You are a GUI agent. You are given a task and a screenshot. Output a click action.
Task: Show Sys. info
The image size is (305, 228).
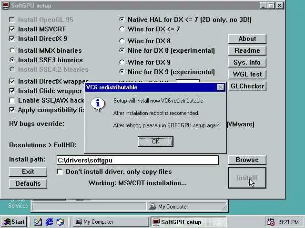click(247, 62)
